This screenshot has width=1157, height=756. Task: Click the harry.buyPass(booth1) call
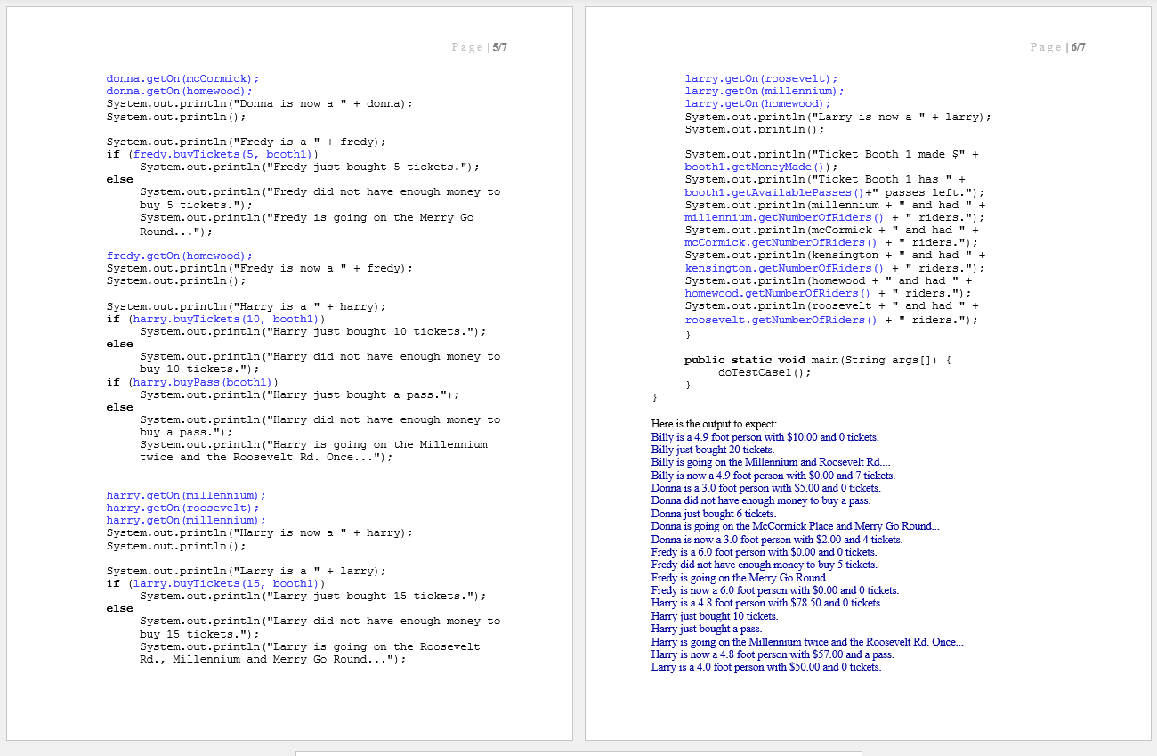point(206,382)
